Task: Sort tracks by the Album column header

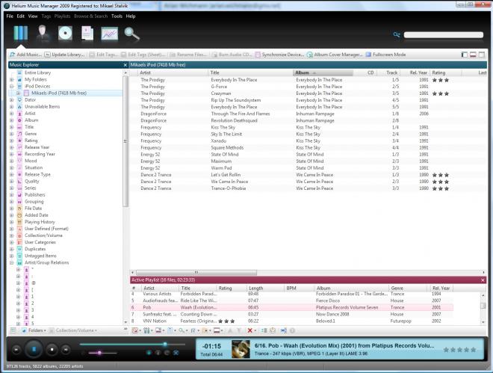Action: (323, 73)
